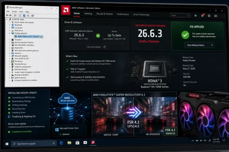
Task: Expand the Disk drives category
Action: click(10, 30)
